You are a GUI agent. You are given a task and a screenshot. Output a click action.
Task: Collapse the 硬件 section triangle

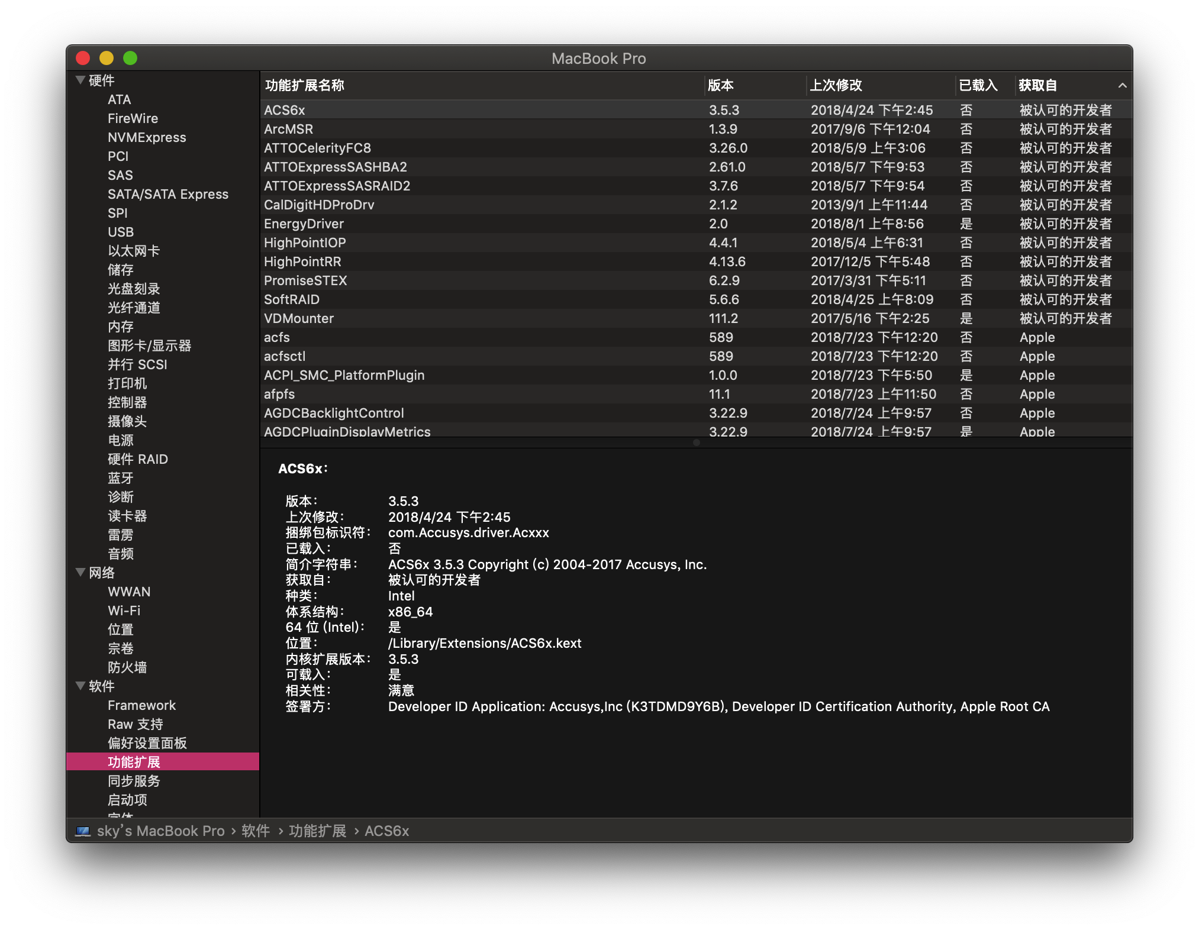[80, 80]
